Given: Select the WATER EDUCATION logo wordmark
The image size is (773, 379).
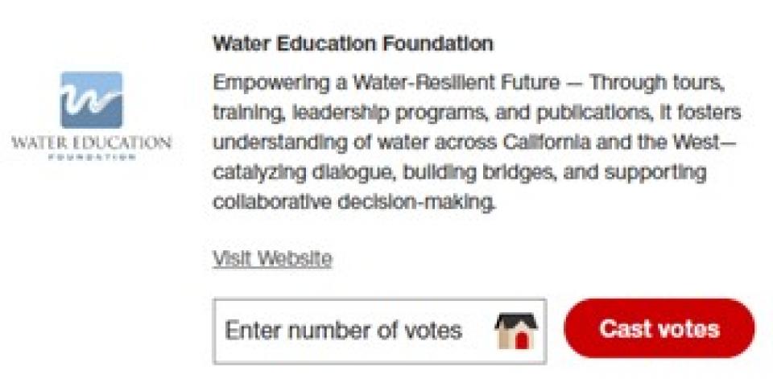Looking at the screenshot, I should pyautogui.click(x=92, y=143).
